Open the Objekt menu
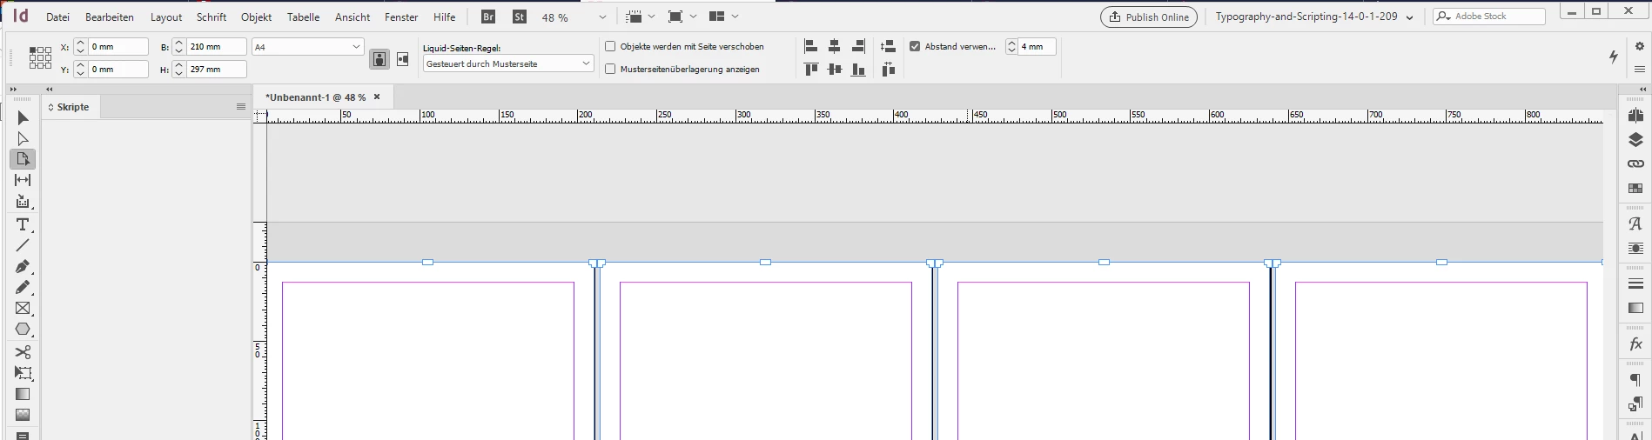Image resolution: width=1652 pixels, height=440 pixels. tap(256, 17)
